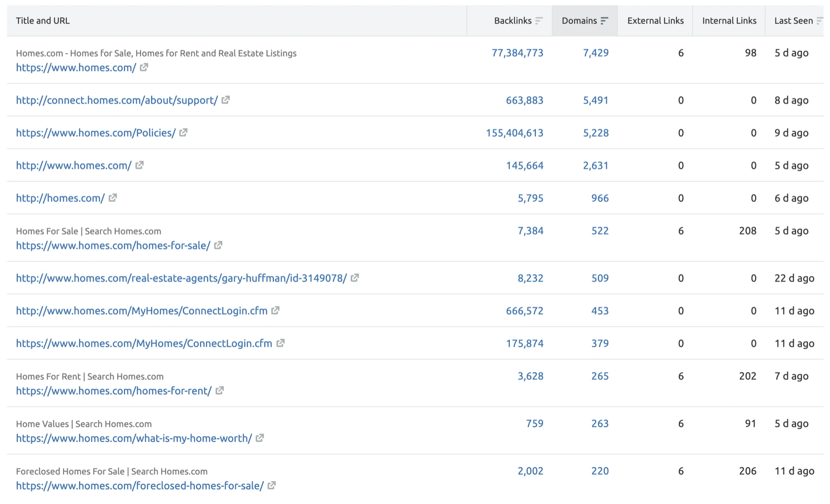The height and width of the screenshot is (504, 830).
Task: View 145,664 backlinks value
Action: pos(524,165)
